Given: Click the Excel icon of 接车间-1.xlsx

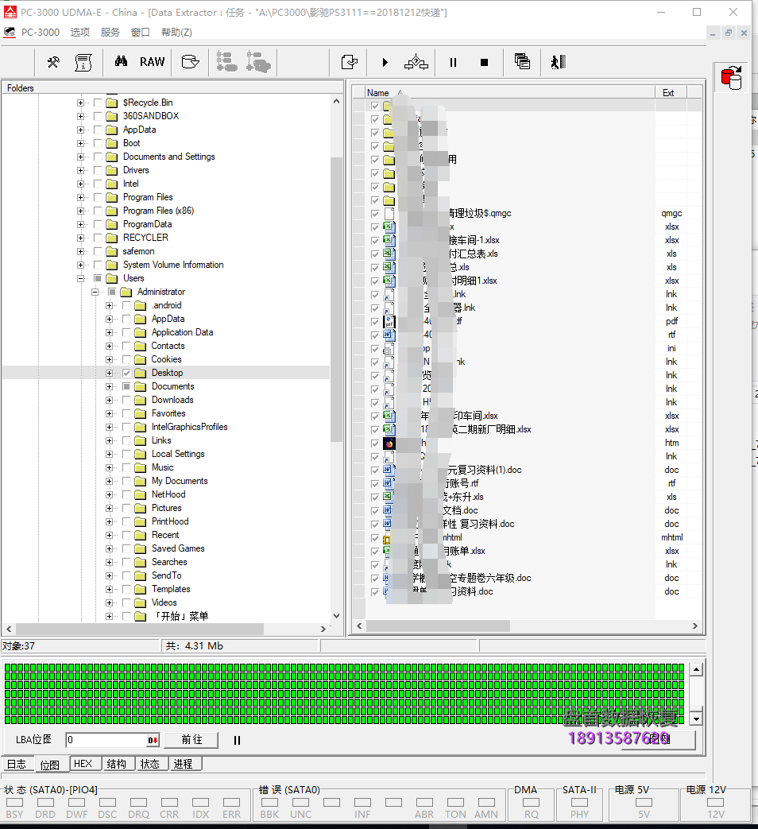Looking at the screenshot, I should (389, 240).
